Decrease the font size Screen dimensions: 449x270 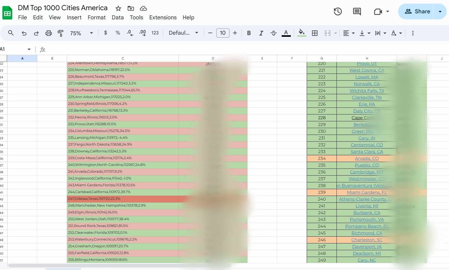[210, 33]
